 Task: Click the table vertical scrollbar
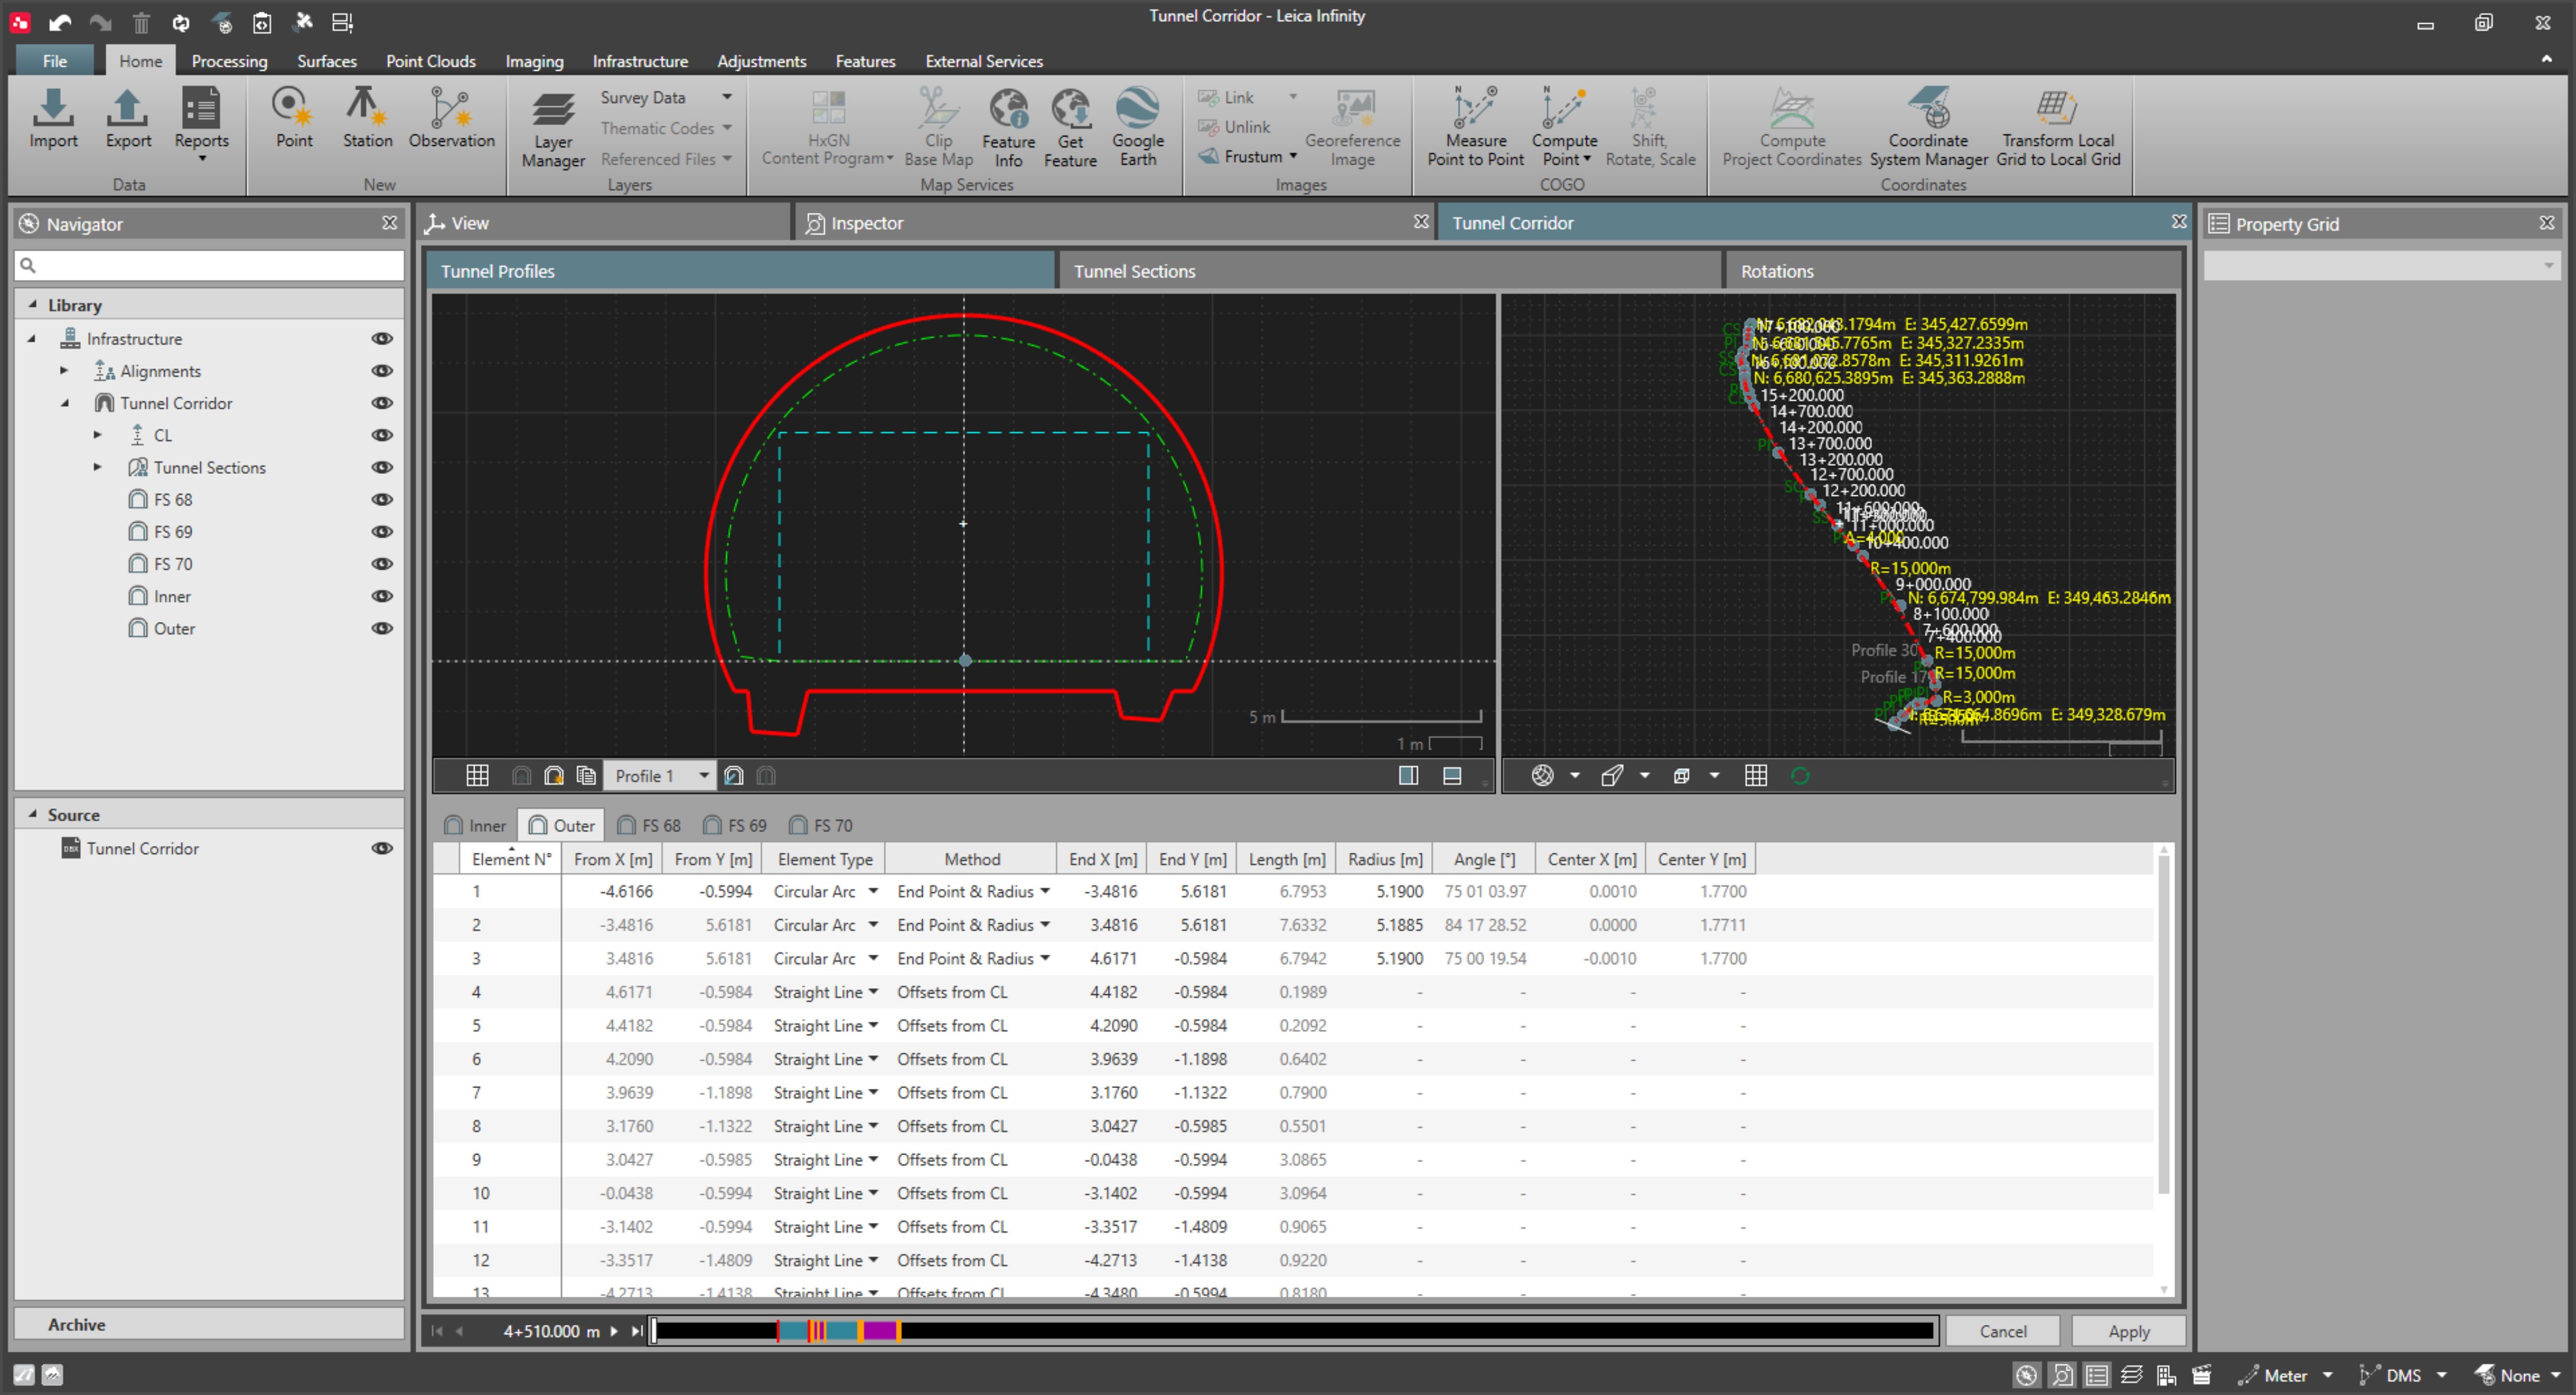2163,1025
